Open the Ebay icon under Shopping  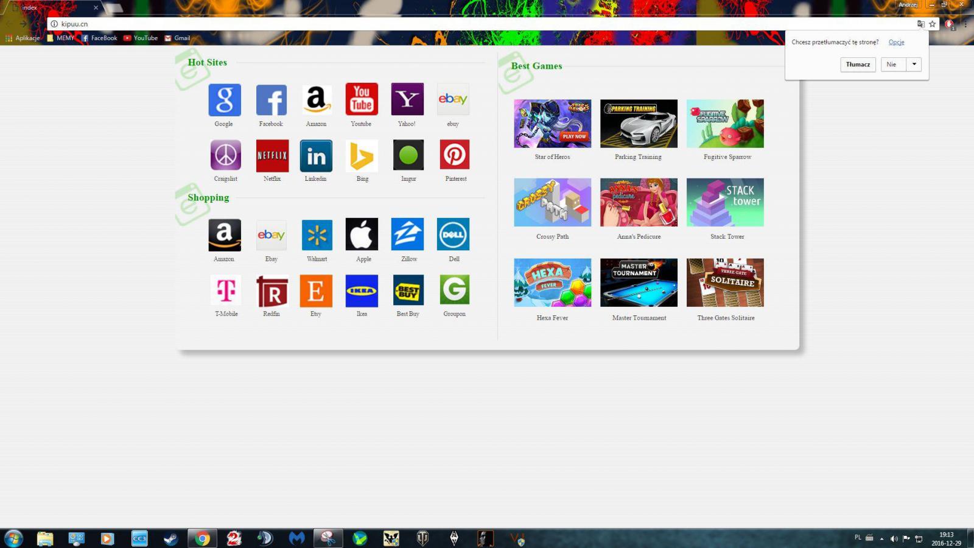[x=271, y=234]
